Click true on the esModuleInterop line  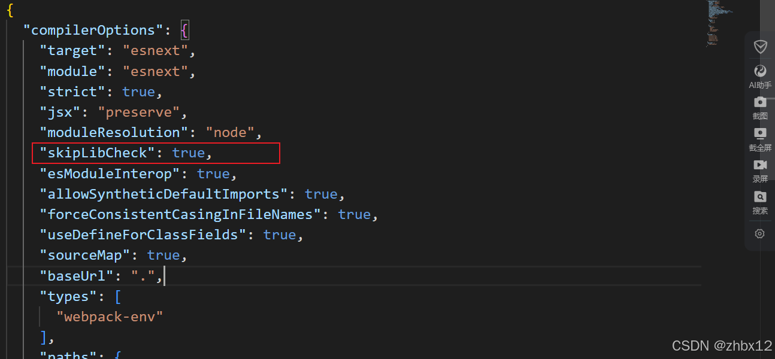(x=213, y=174)
